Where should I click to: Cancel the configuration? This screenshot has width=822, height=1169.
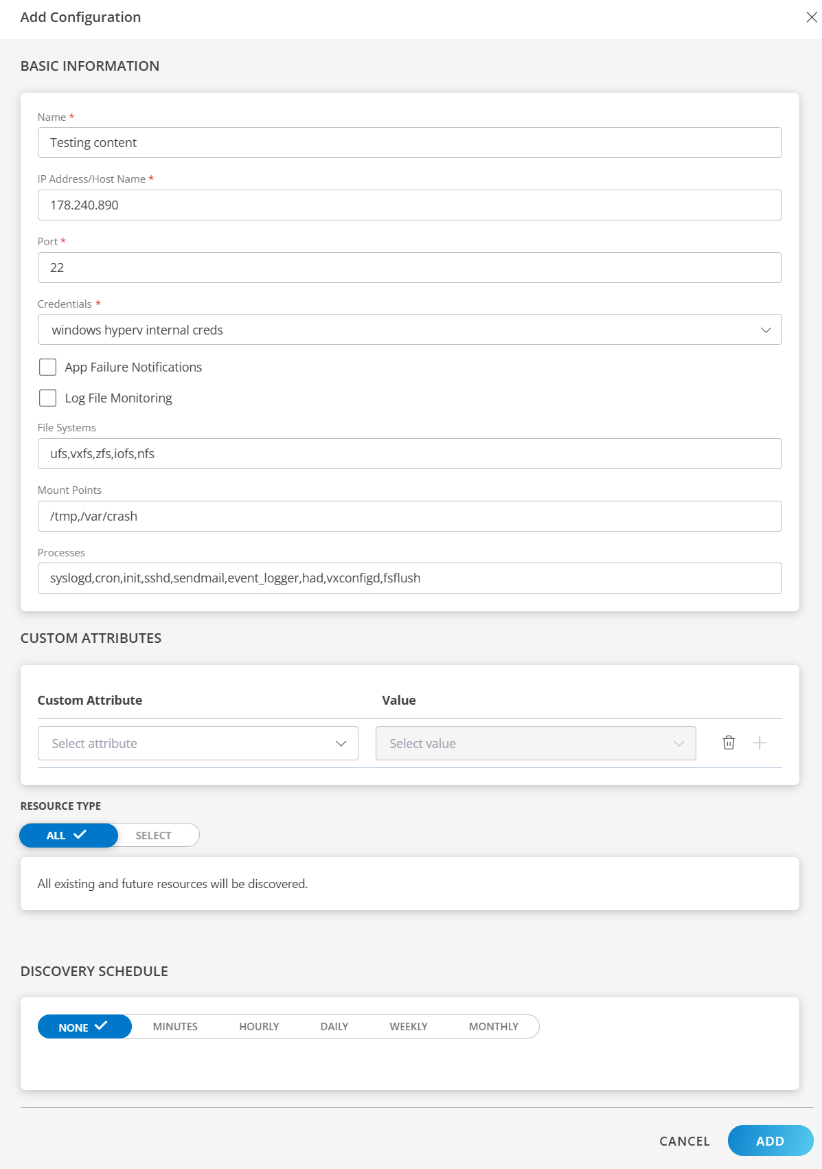684,1141
